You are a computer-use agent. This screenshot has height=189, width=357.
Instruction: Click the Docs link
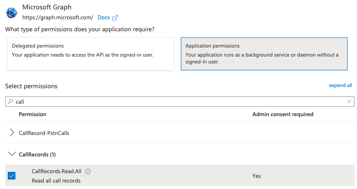click(104, 18)
